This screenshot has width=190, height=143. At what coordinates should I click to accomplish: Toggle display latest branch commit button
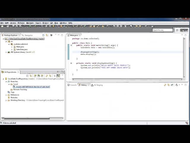tap(58, 76)
